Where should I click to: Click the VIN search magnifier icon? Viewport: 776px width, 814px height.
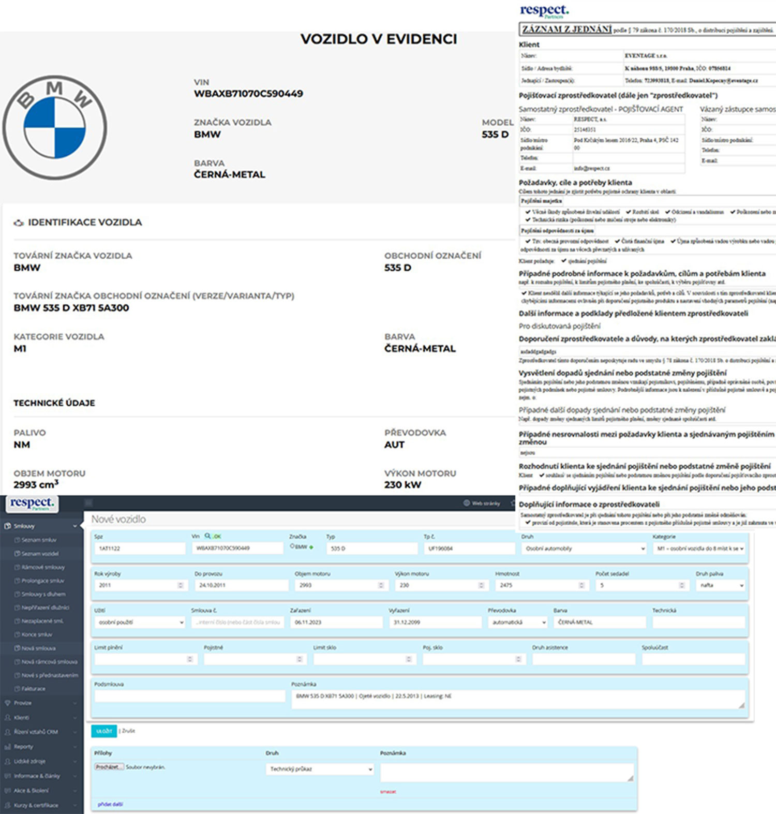click(x=207, y=536)
